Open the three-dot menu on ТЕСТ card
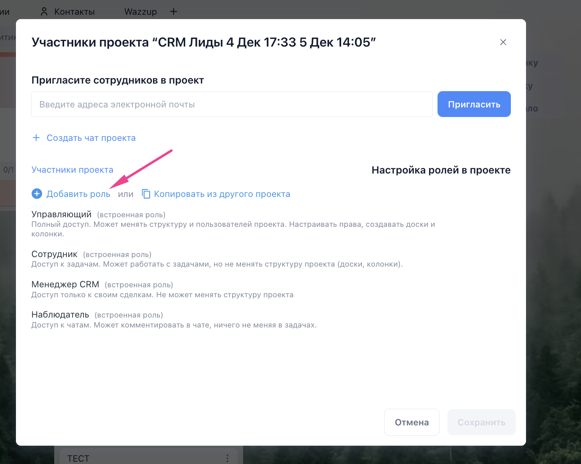This screenshot has height=464, width=581. (228, 458)
